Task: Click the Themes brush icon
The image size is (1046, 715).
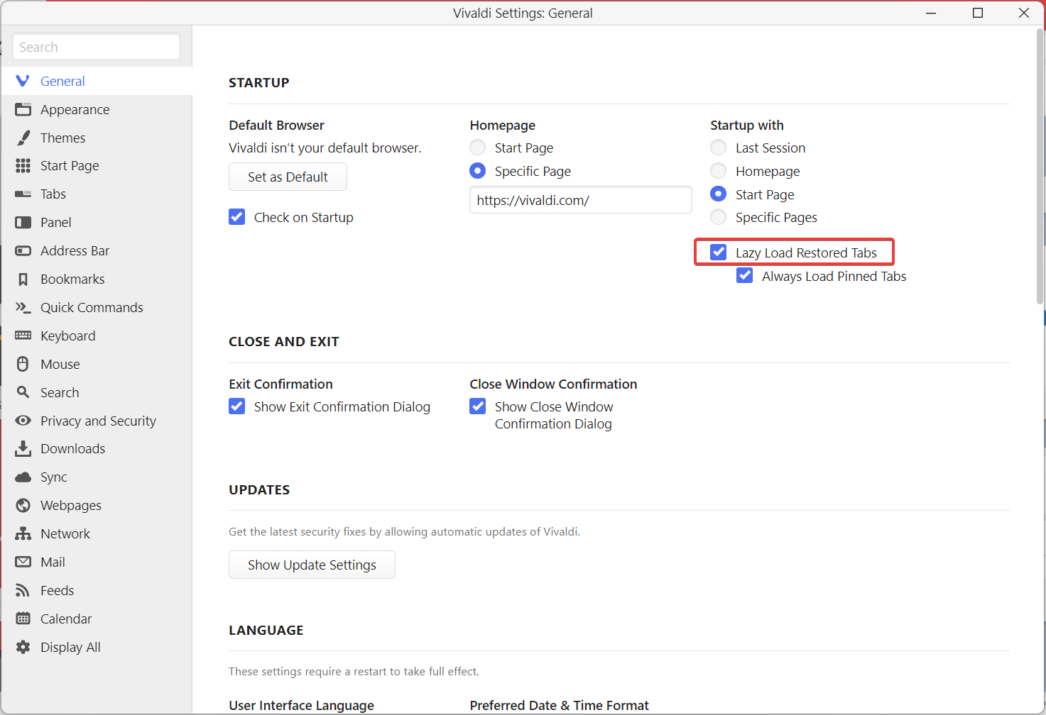Action: point(23,138)
